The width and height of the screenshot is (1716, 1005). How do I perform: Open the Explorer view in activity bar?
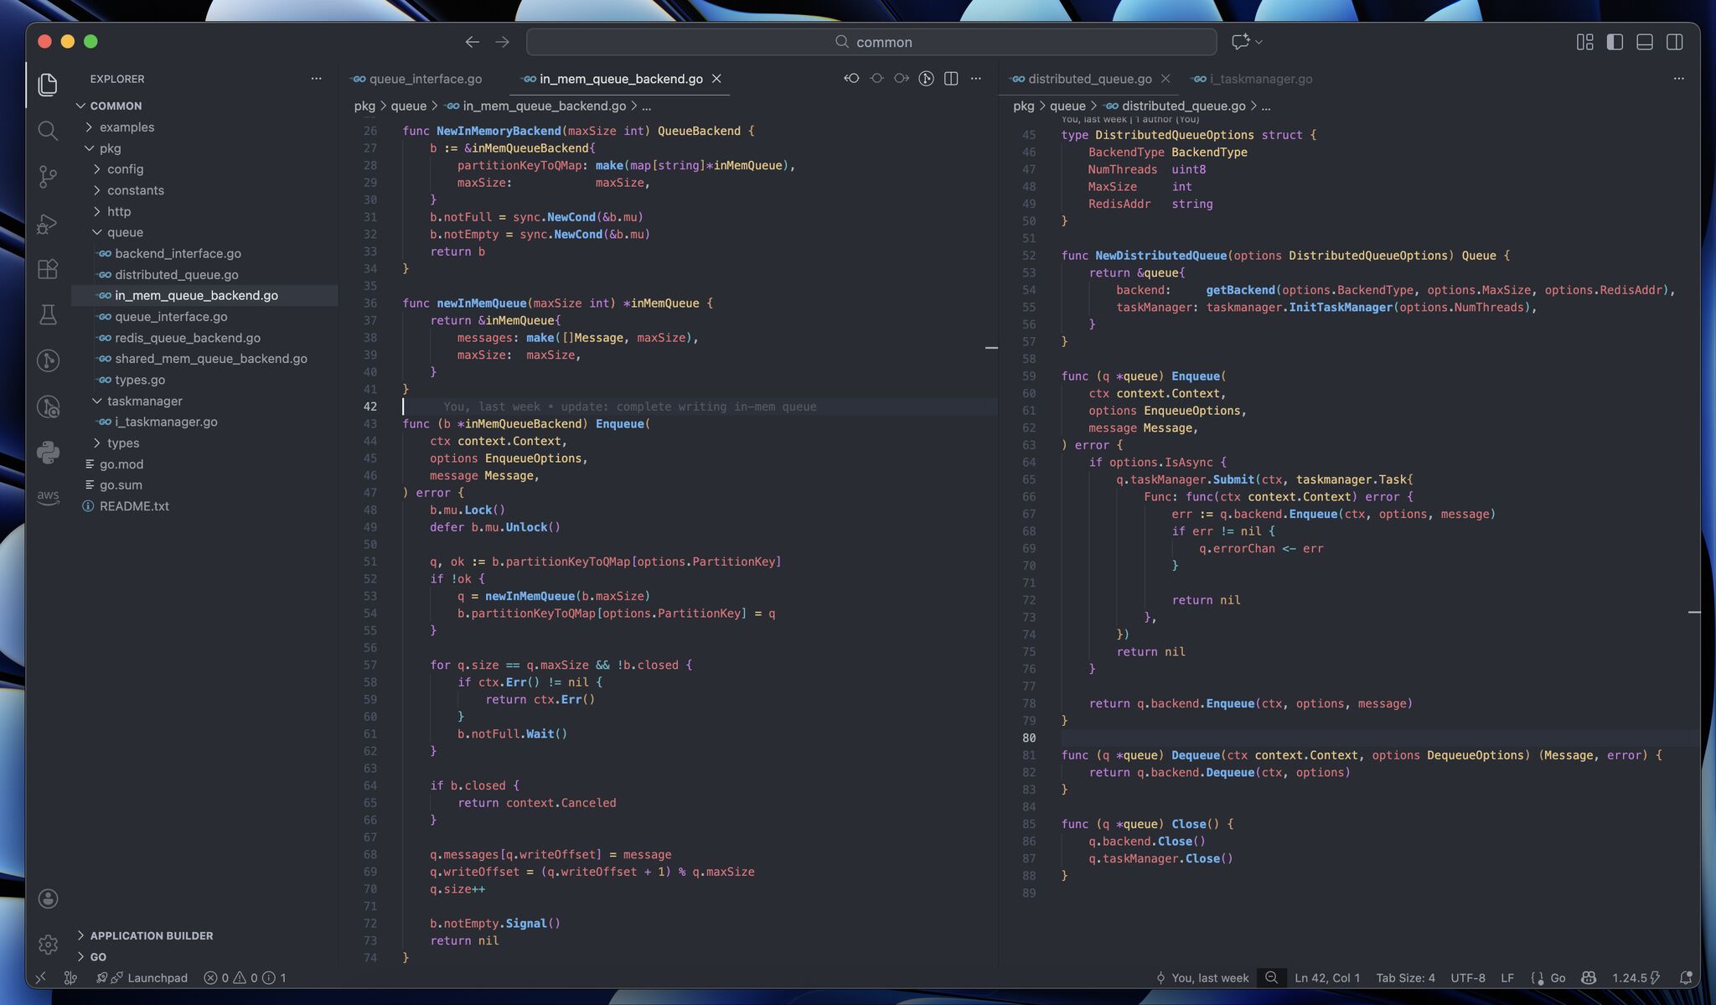(x=48, y=84)
